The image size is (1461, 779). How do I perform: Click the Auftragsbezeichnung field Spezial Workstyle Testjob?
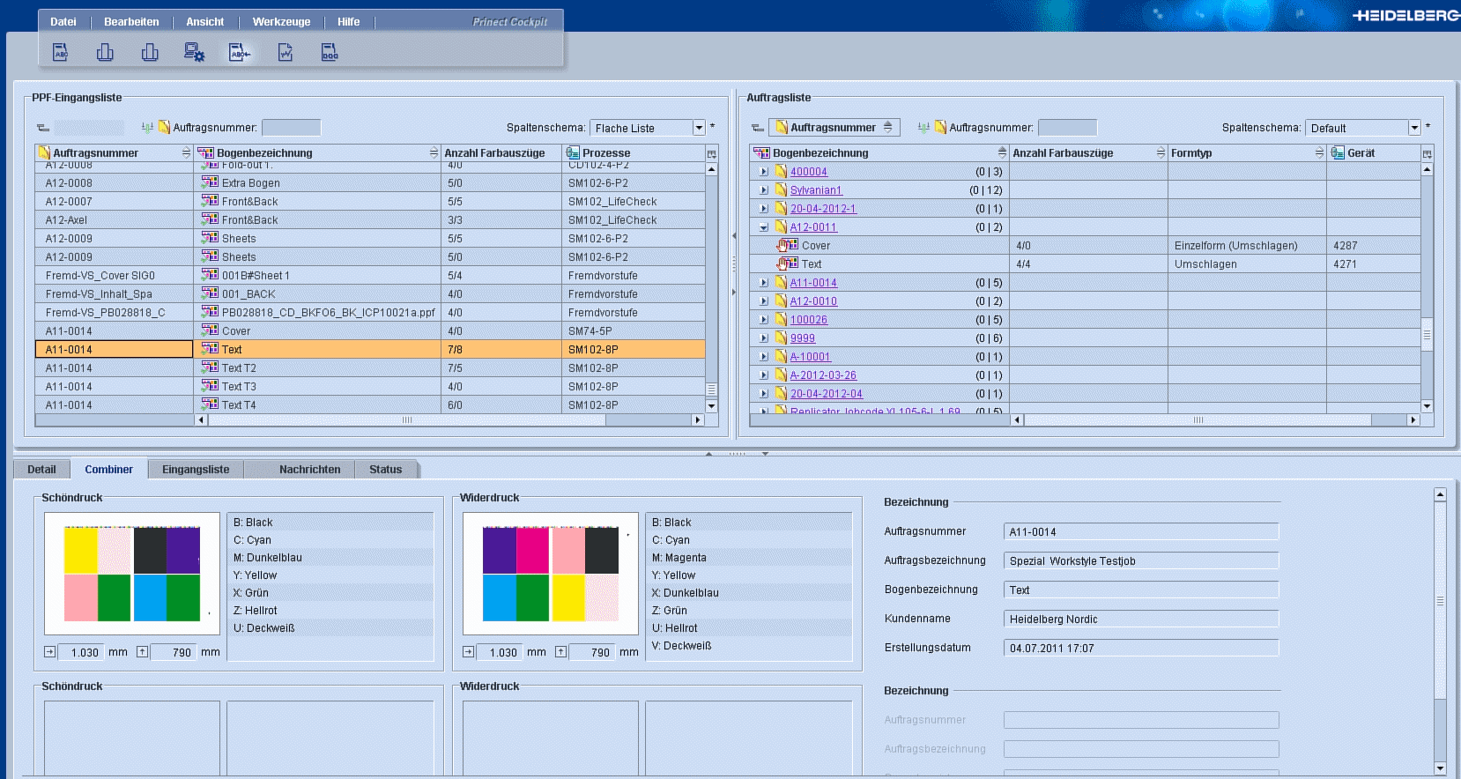pyautogui.click(x=1141, y=560)
